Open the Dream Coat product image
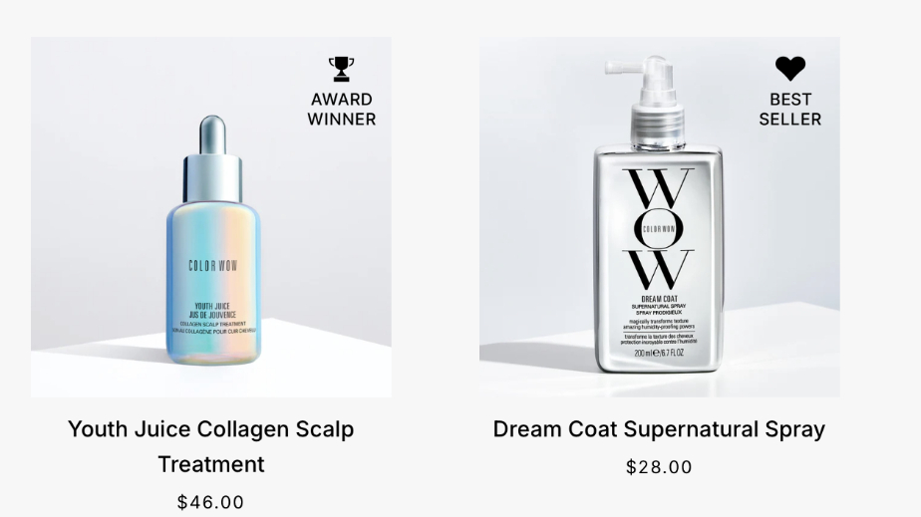 pos(659,217)
